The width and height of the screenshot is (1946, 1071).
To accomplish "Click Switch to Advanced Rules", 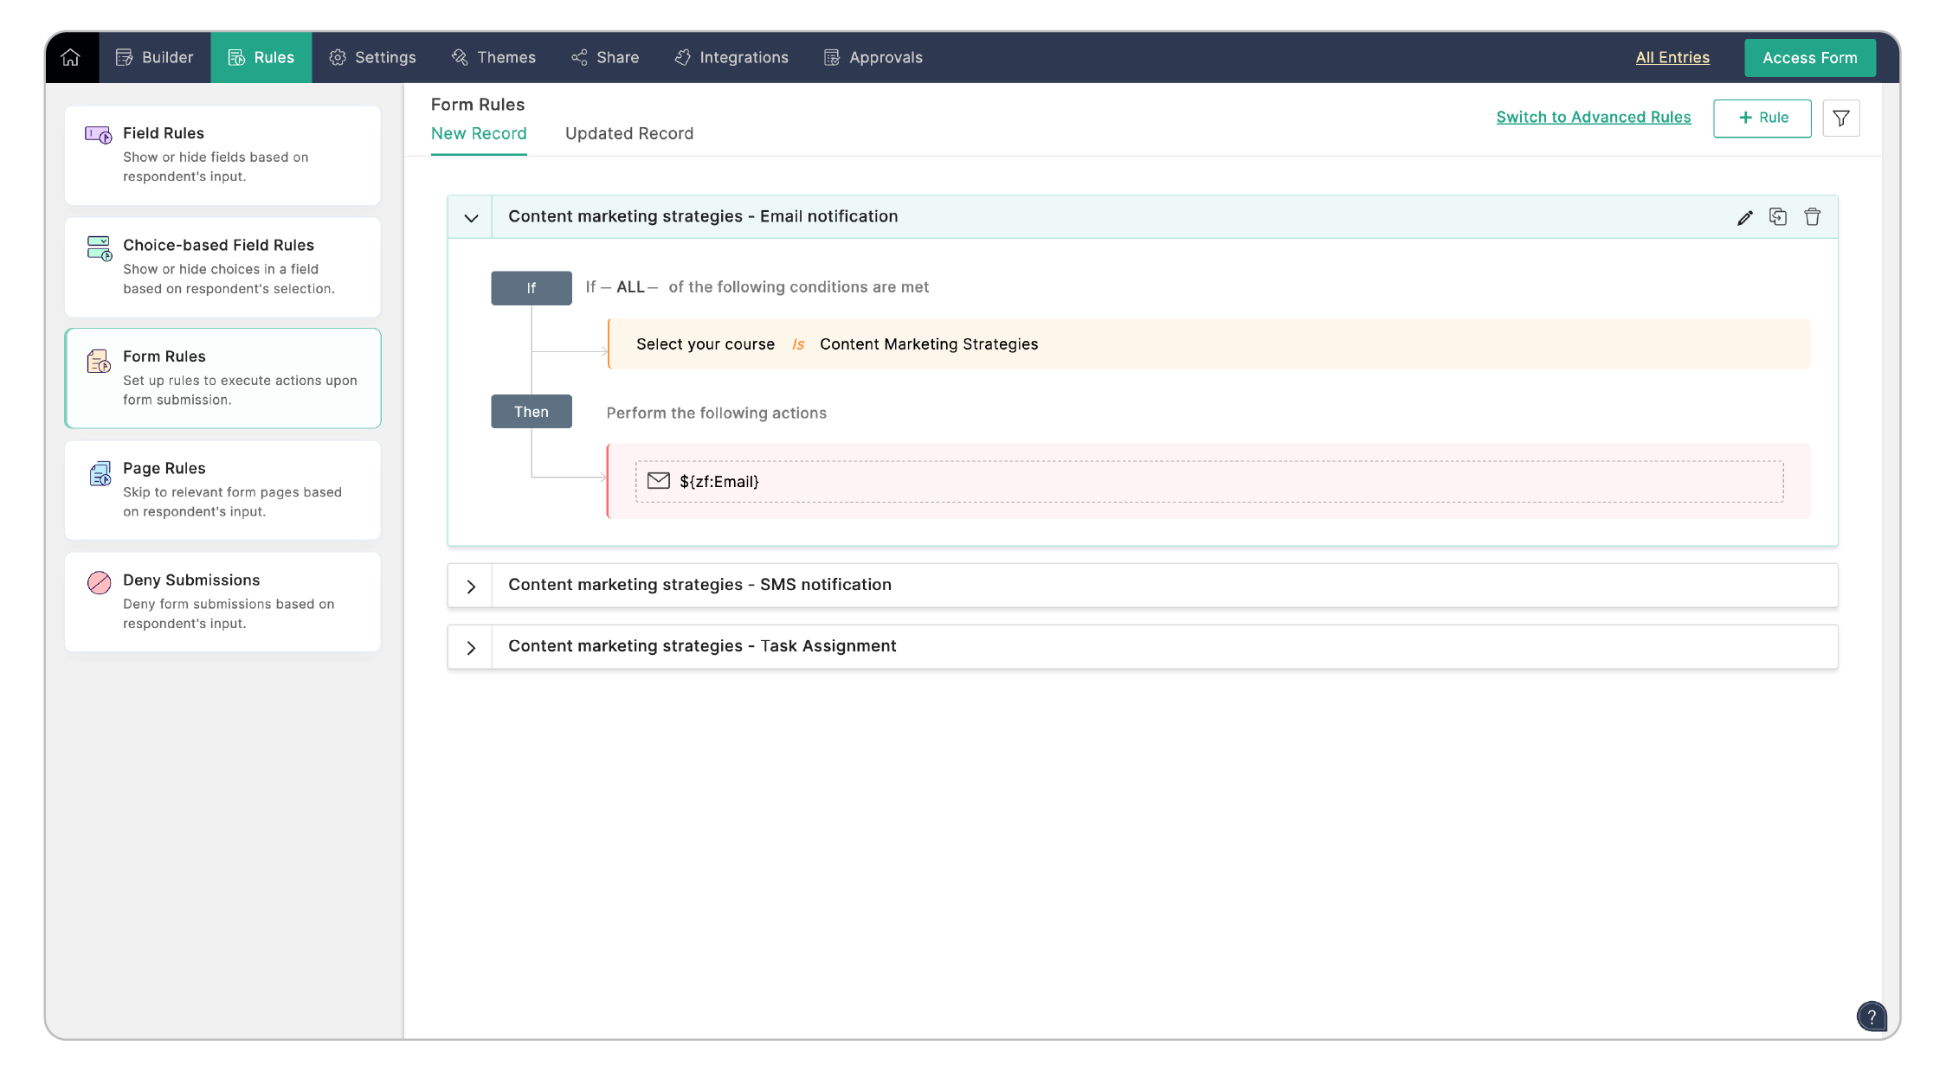I will [x=1594, y=117].
